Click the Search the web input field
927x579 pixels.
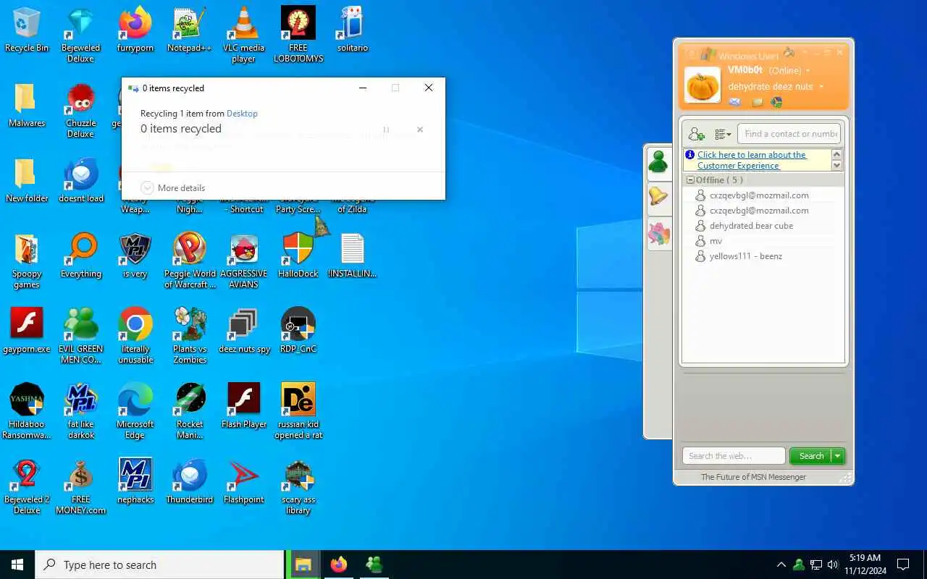(734, 456)
